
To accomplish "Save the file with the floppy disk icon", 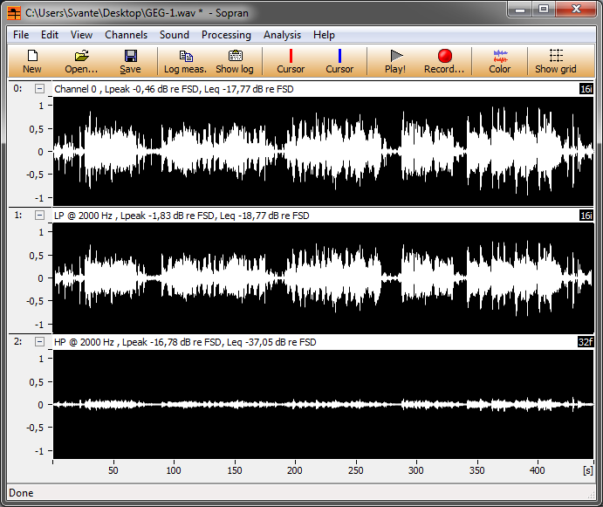I will pyautogui.click(x=130, y=61).
